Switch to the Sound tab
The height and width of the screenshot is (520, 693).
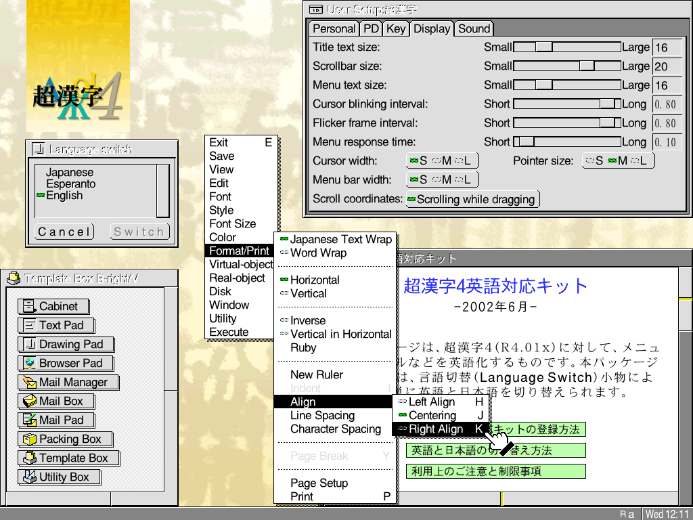pos(474,28)
